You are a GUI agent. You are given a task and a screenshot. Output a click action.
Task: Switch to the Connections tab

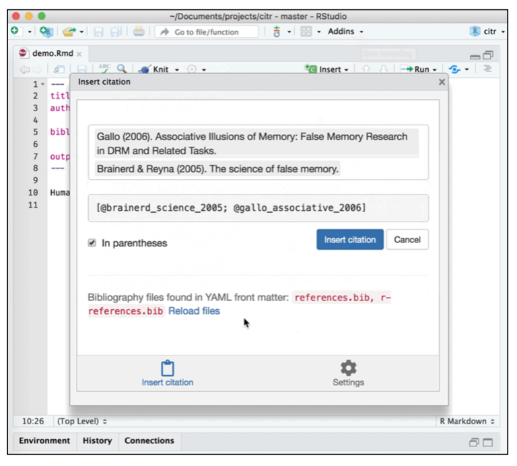tap(149, 441)
